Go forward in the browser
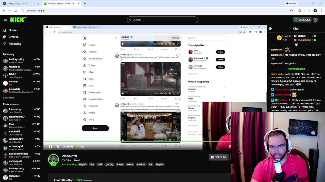 coord(10,11)
